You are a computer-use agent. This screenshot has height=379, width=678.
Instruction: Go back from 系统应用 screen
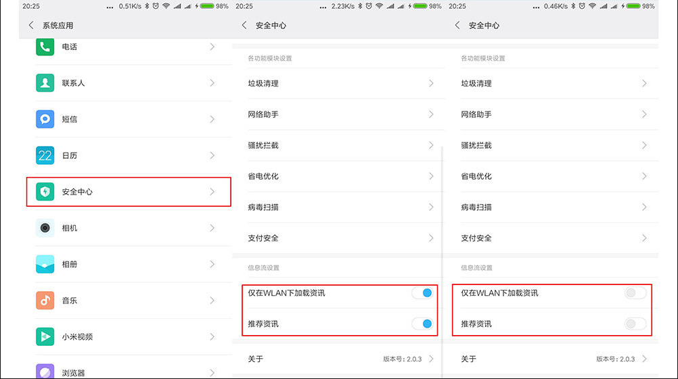pos(30,25)
